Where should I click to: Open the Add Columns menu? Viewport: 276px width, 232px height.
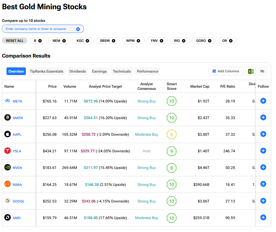click(226, 71)
